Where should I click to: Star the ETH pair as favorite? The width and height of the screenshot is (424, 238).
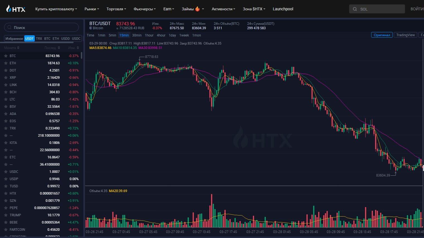(x=6, y=63)
